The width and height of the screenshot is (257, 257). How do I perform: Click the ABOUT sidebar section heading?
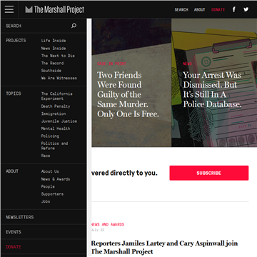click(x=12, y=171)
